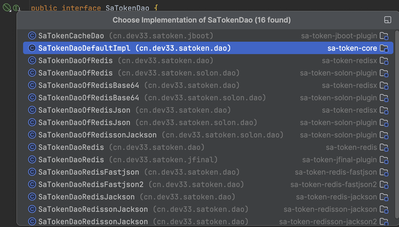The image size is (399, 227).
Task: Click class icon beside SaTokenDaoRedisJackson
Action: tap(32, 196)
